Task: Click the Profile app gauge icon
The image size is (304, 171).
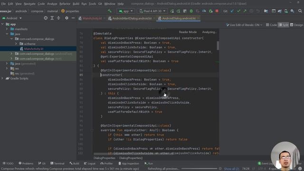Action: [204, 11]
